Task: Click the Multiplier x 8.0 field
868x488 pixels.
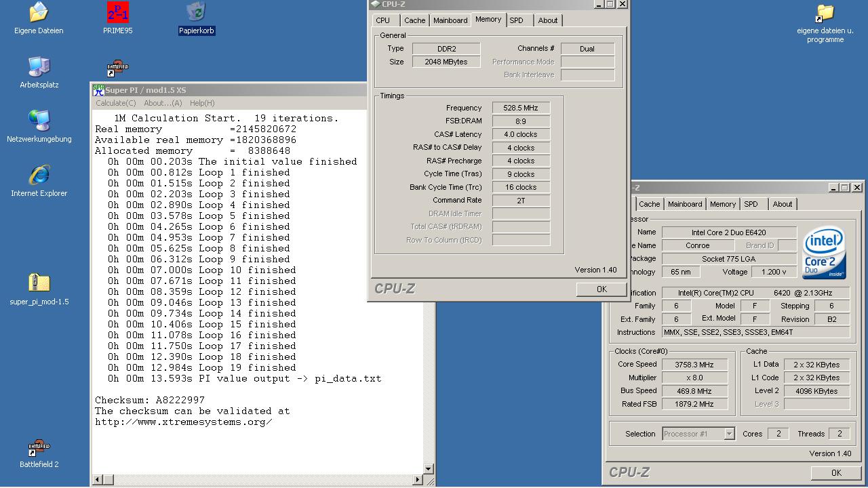Action: tap(694, 378)
